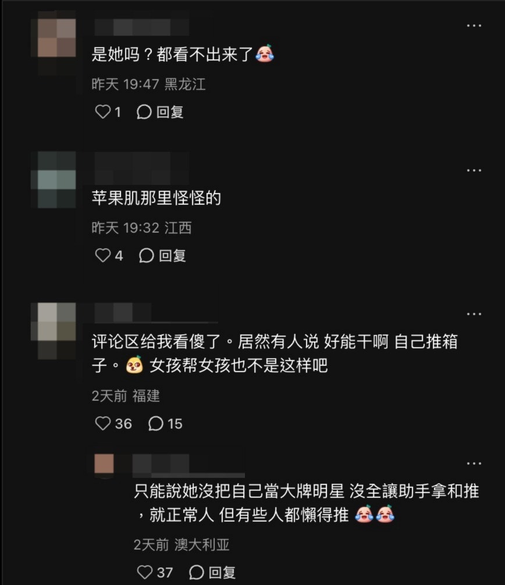Open the 15 replies on the Fujian comment
Image resolution: width=505 pixels, height=585 pixels.
coord(165,423)
